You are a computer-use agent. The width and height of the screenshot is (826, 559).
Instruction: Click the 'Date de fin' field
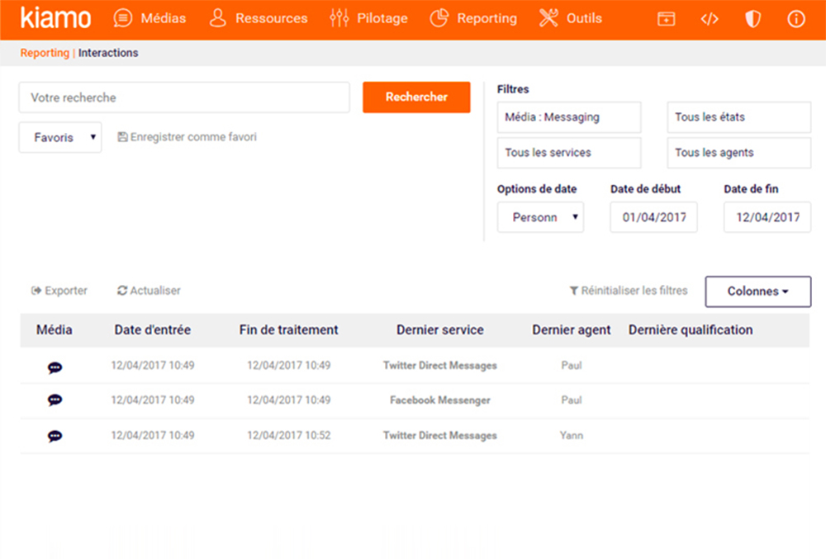click(767, 217)
